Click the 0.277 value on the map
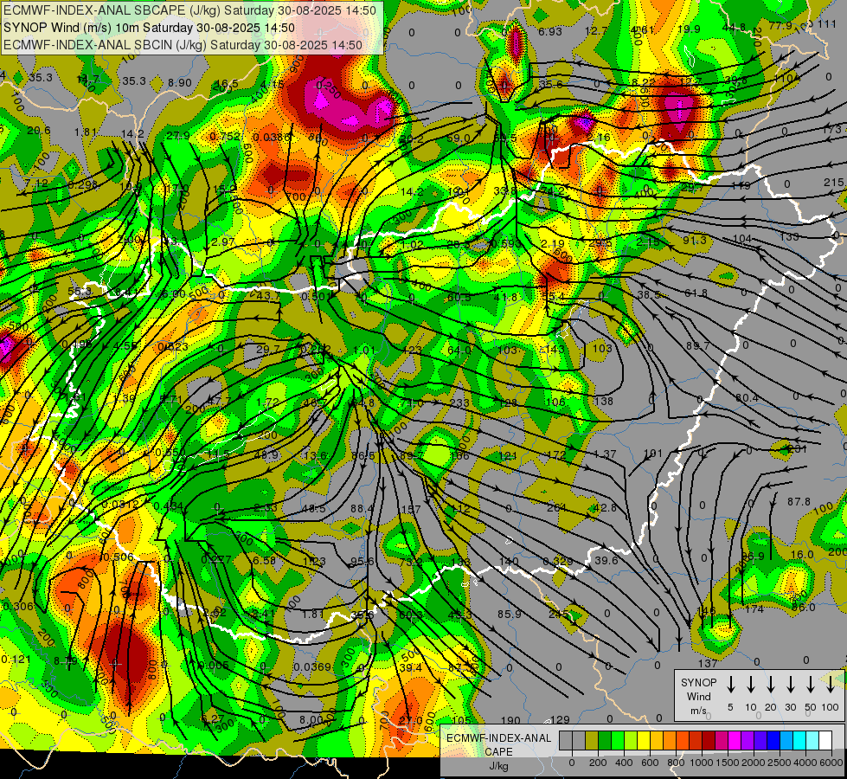The height and width of the screenshot is (779, 847). [x=216, y=559]
